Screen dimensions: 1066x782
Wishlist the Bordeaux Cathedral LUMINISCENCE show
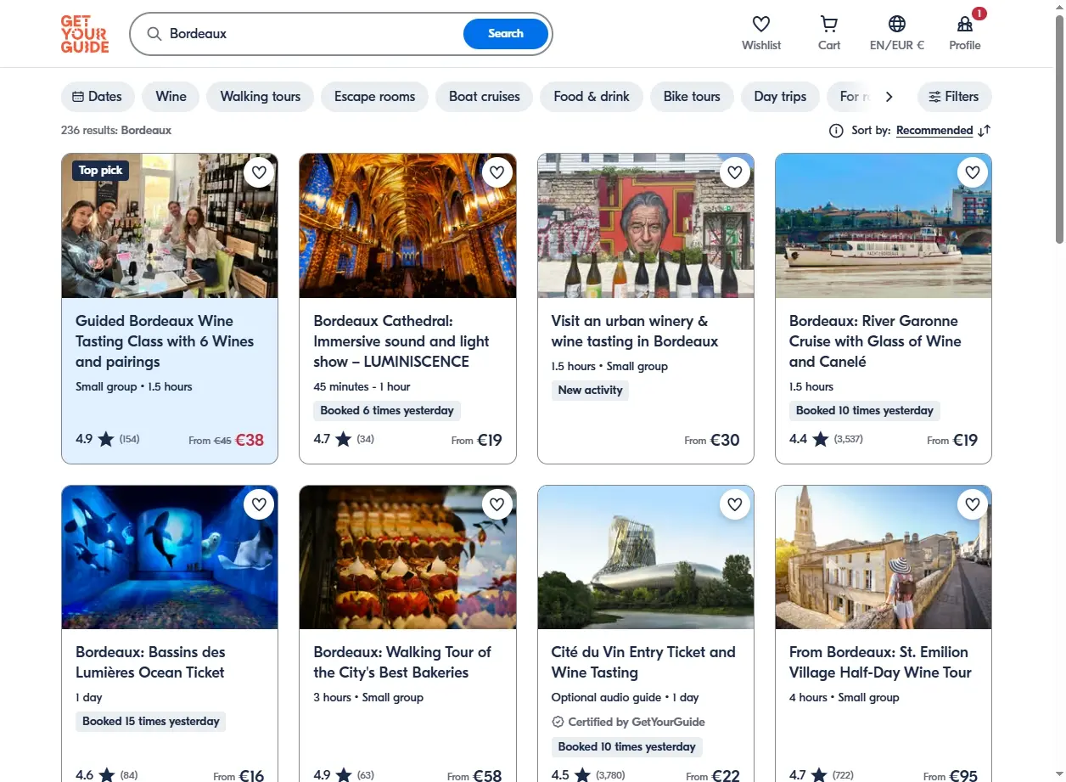(497, 173)
